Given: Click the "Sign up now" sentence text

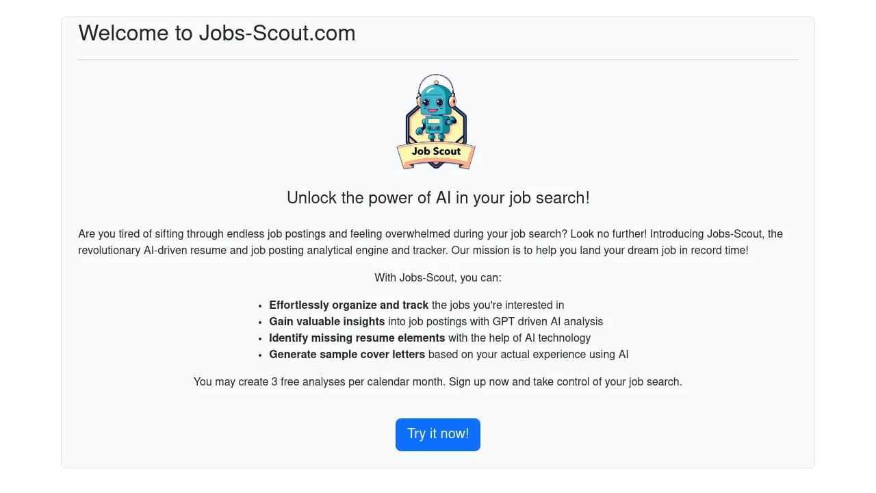Looking at the screenshot, I should (565, 382).
